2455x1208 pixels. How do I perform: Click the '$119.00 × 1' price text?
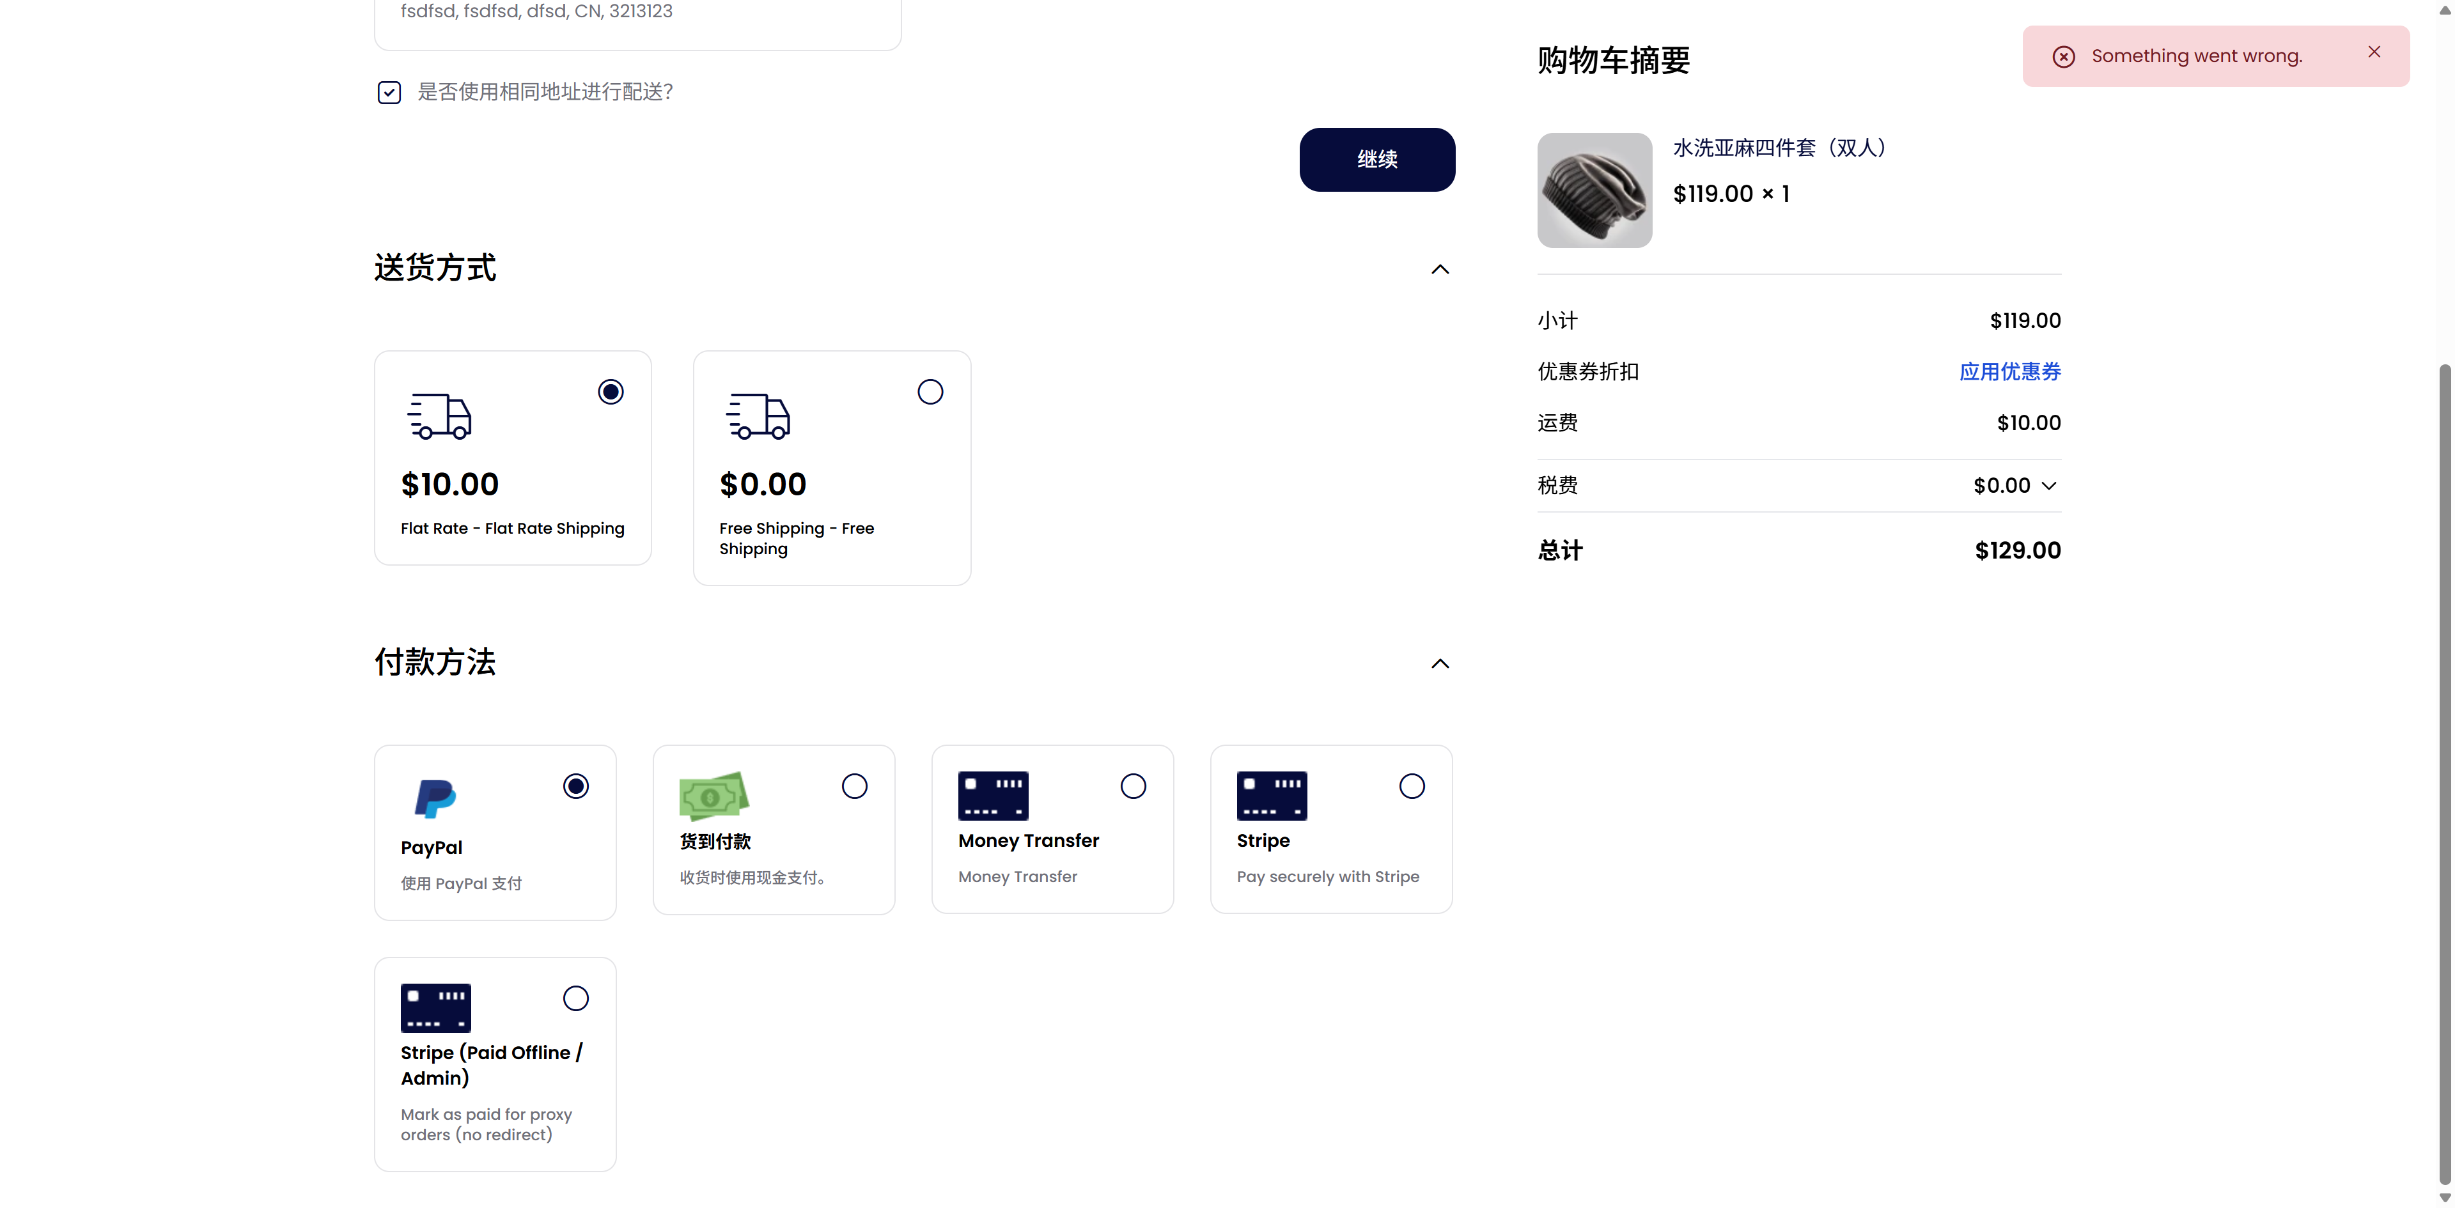(x=1731, y=194)
